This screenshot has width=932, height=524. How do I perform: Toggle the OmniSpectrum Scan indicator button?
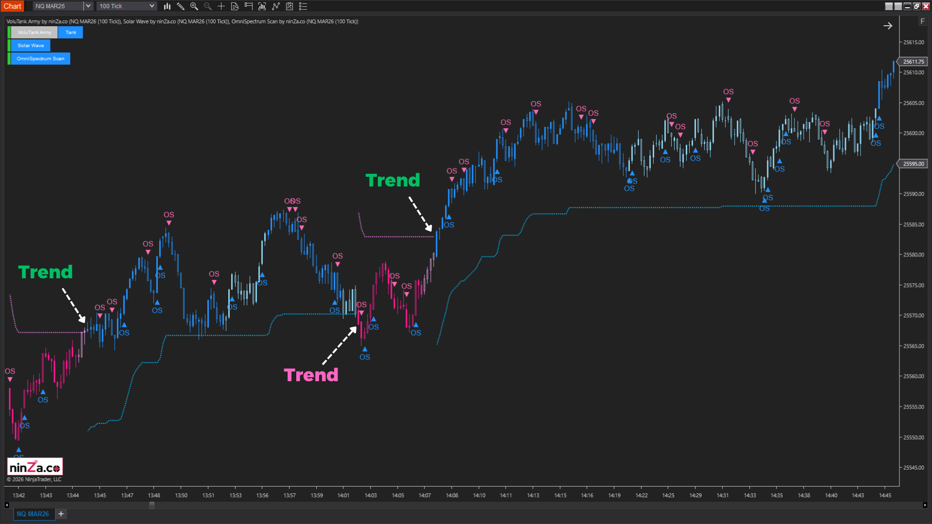pyautogui.click(x=40, y=59)
